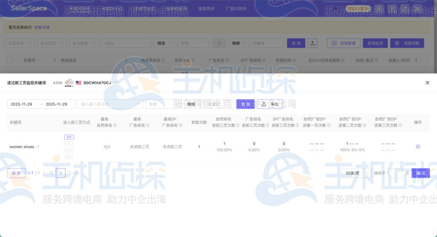Viewport: 437px width, 237px height.
Task: Expand 备注颜色 dropdown on background page
Action: coord(84,43)
